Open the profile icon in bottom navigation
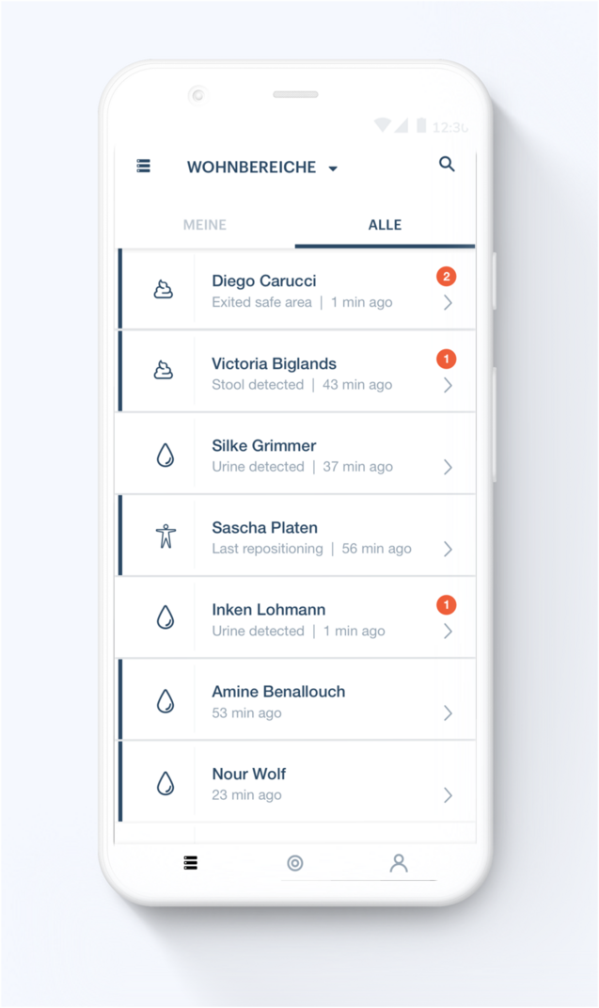Image resolution: width=599 pixels, height=1008 pixels. 399,863
